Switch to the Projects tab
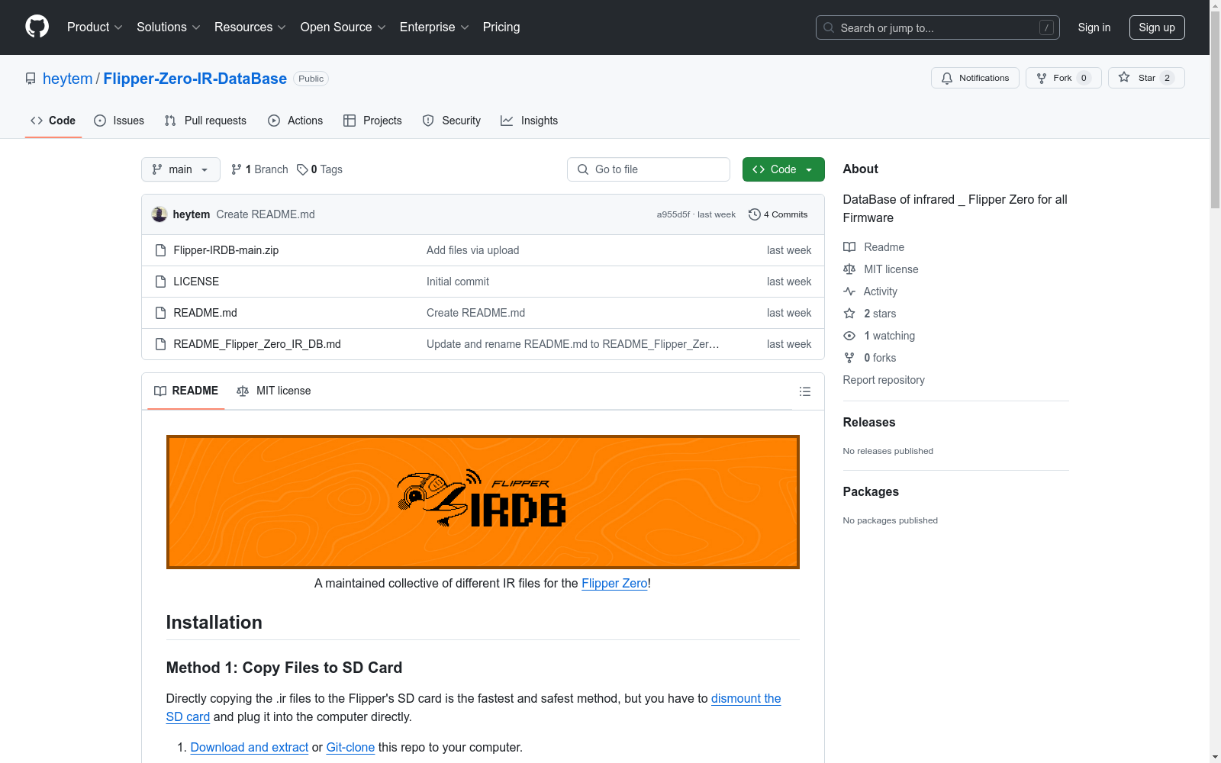The width and height of the screenshot is (1221, 763). pyautogui.click(x=372, y=121)
